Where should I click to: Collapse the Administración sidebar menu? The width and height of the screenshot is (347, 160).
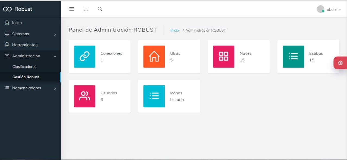30,56
